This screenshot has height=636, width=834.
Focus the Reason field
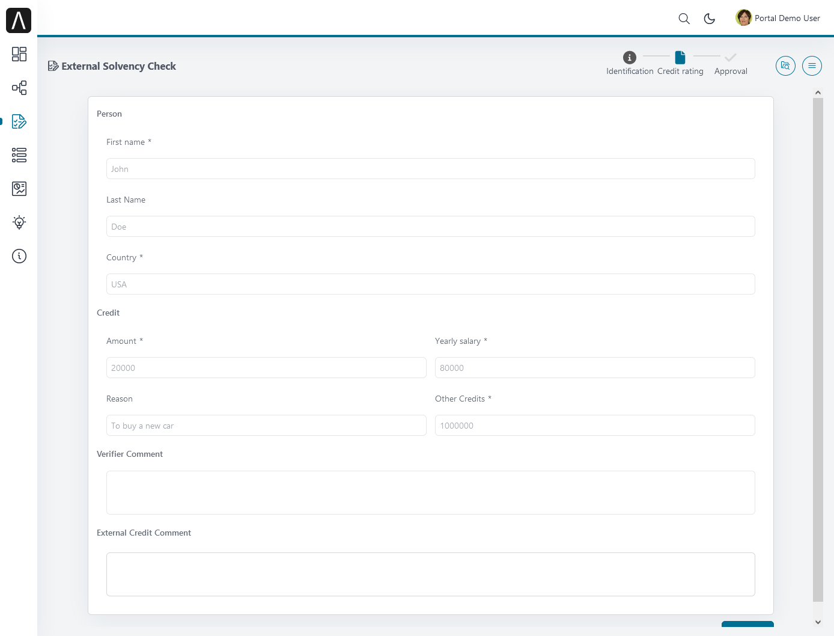tap(266, 426)
